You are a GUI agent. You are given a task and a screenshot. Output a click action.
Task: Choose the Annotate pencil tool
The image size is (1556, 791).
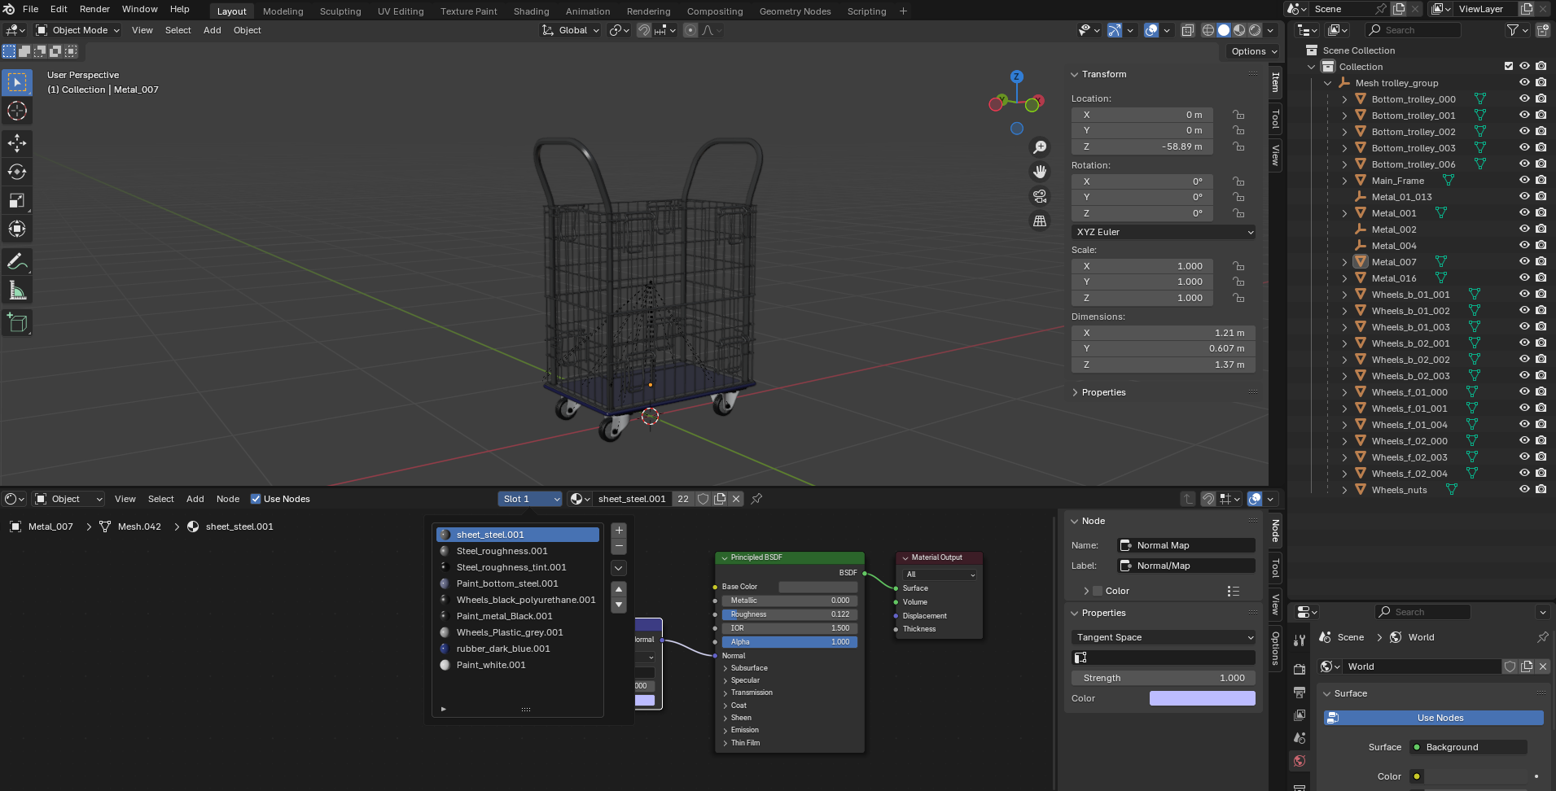17,262
